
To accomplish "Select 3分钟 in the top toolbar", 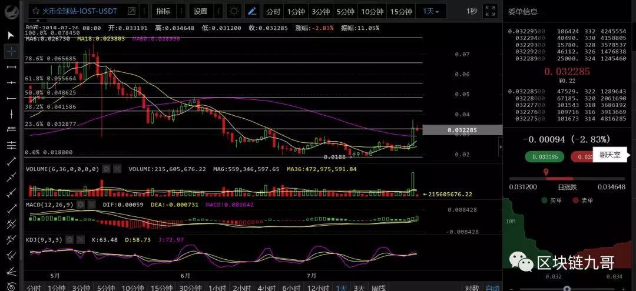I will [x=320, y=12].
